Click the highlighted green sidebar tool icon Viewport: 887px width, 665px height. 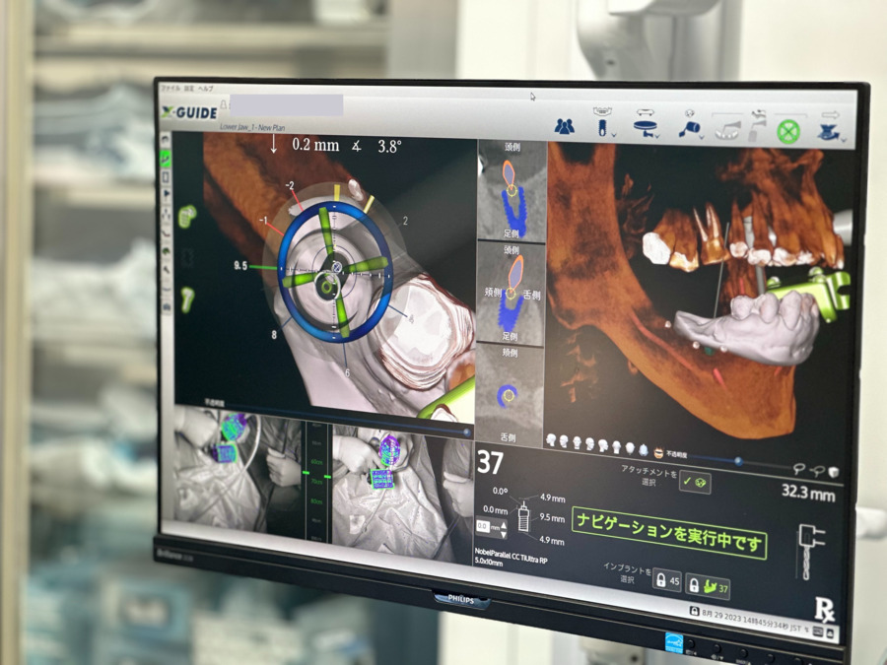[166, 158]
